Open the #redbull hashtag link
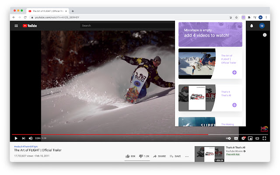 pos(18,147)
